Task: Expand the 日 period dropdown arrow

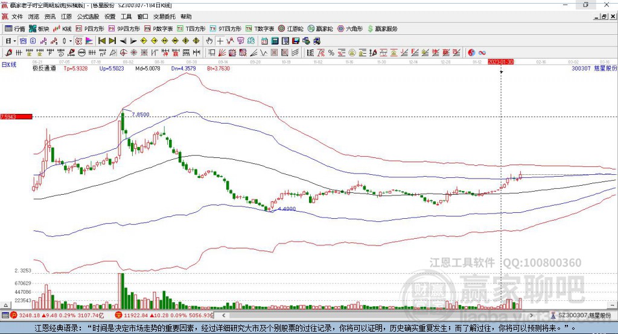Action: coord(15,40)
